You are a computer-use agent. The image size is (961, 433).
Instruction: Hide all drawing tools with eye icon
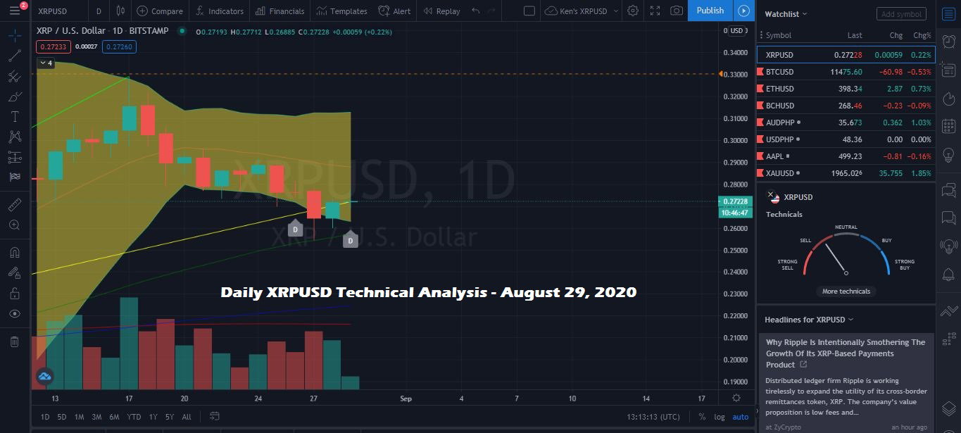tap(15, 313)
